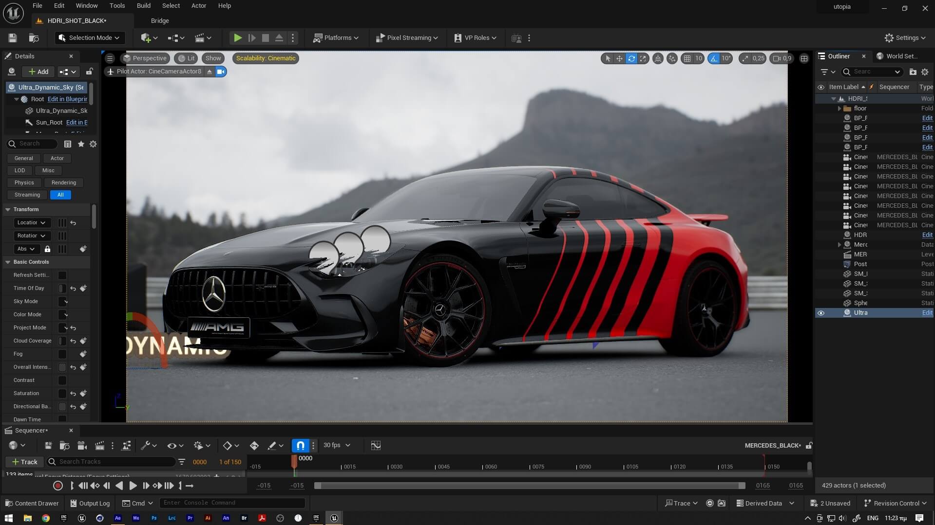This screenshot has height=525, width=935.
Task: Toggle snapping with the magnet icon
Action: 300,445
